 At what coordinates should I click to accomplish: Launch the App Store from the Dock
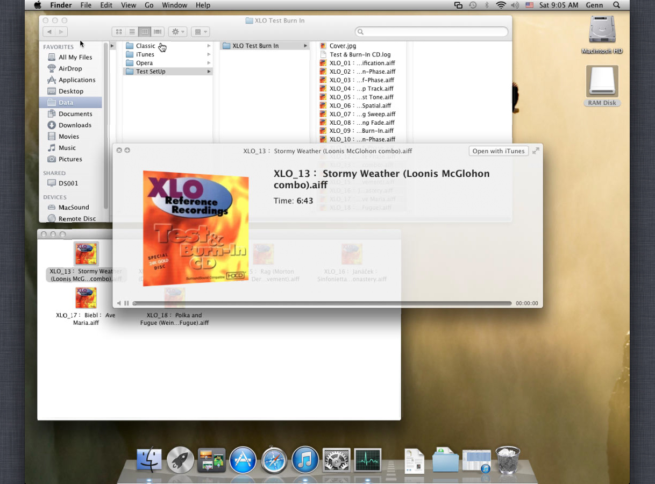(243, 460)
